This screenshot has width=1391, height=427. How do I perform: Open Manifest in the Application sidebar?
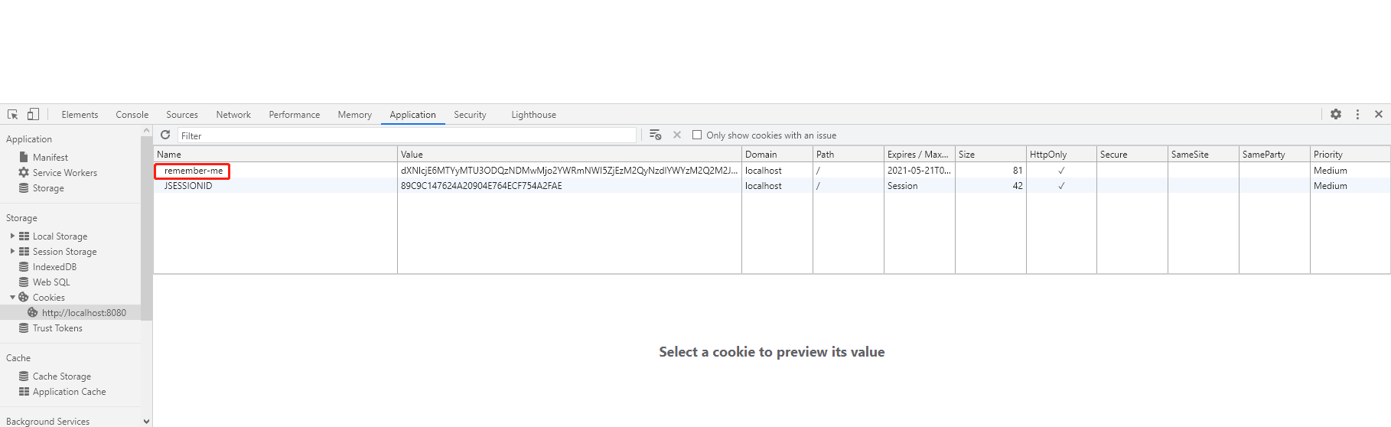[x=50, y=157]
